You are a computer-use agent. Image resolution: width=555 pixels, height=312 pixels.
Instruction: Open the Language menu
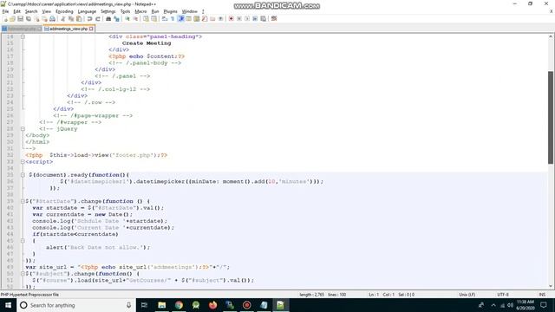87,11
